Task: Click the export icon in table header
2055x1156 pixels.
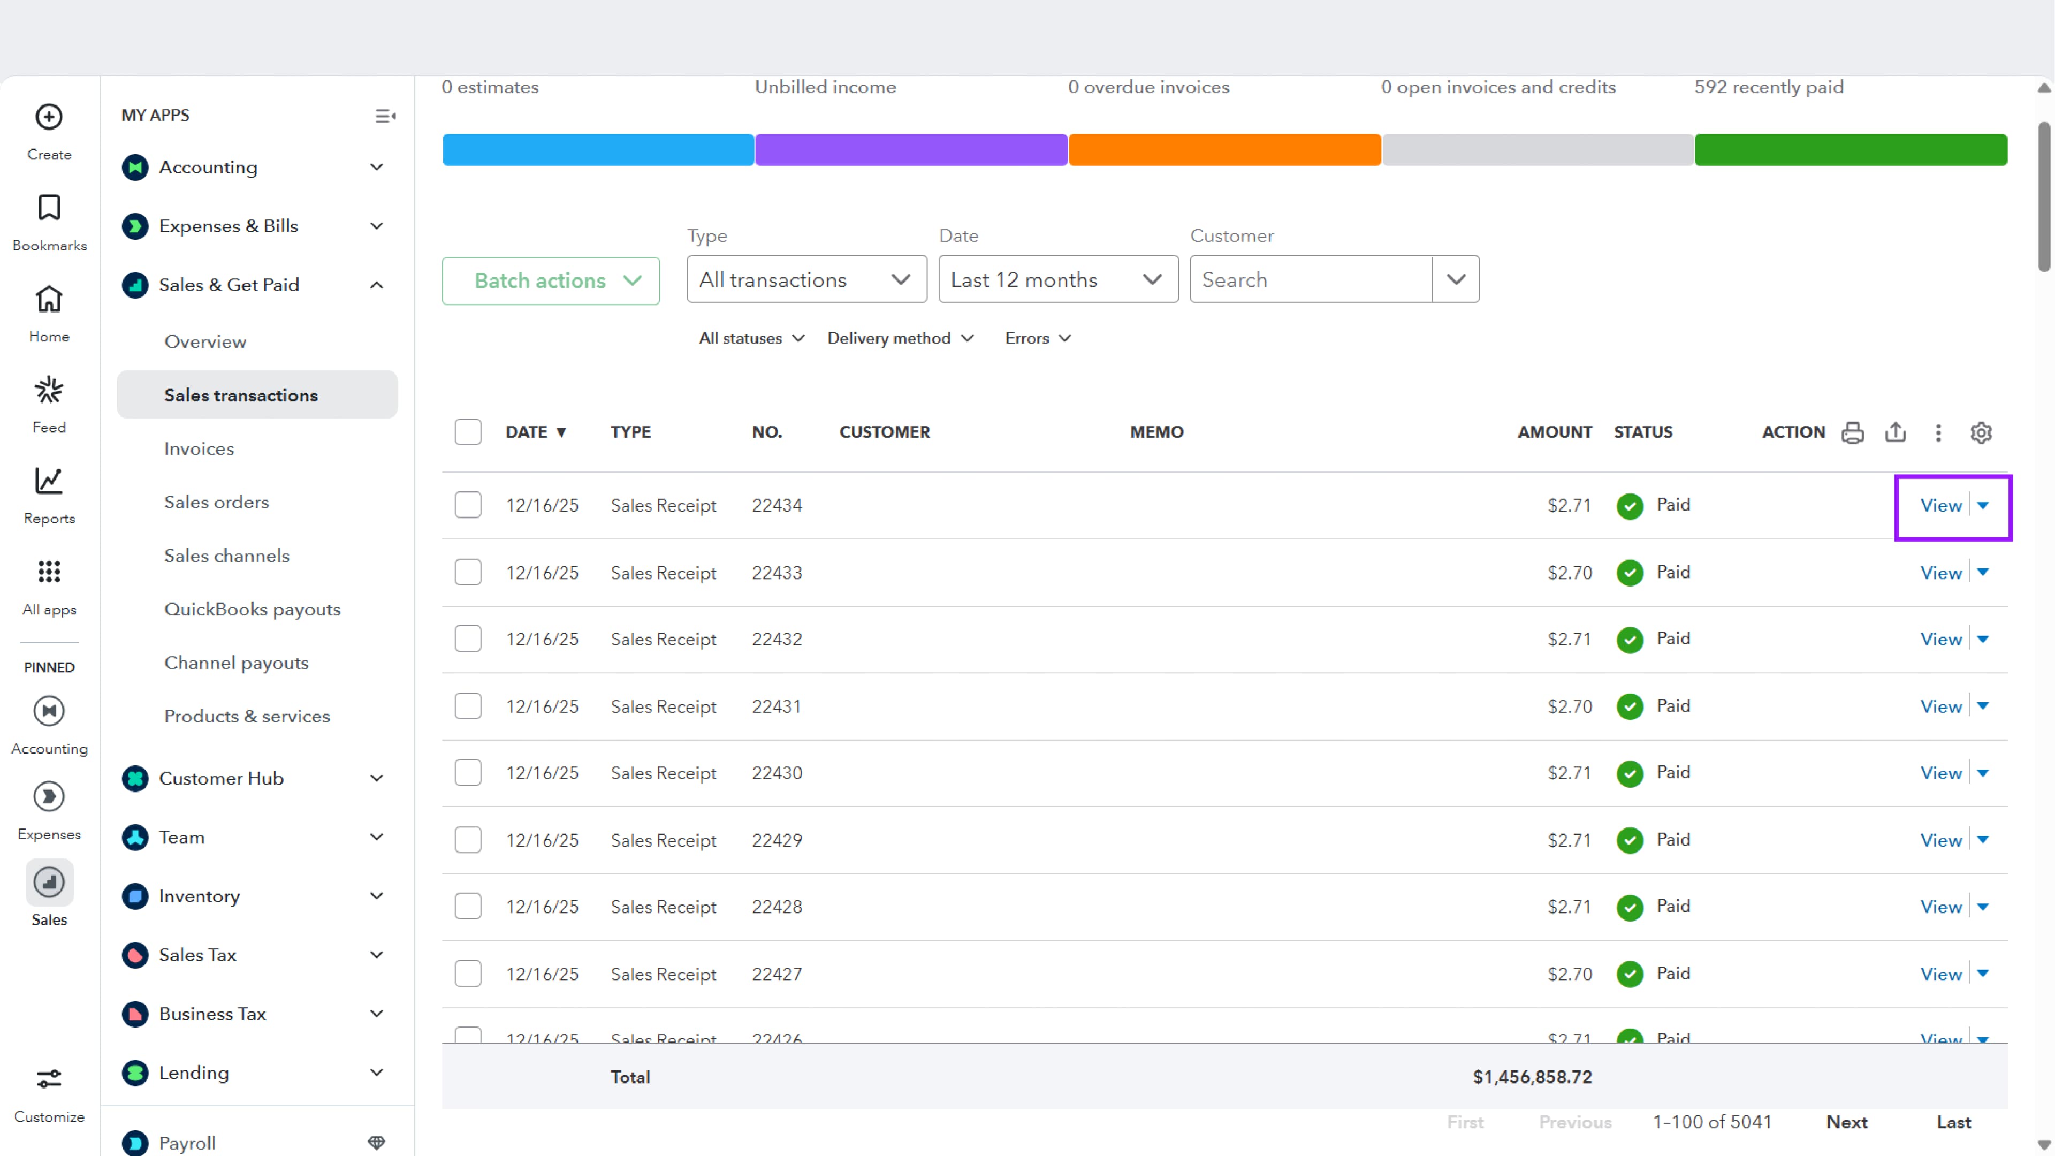Action: coord(1896,432)
